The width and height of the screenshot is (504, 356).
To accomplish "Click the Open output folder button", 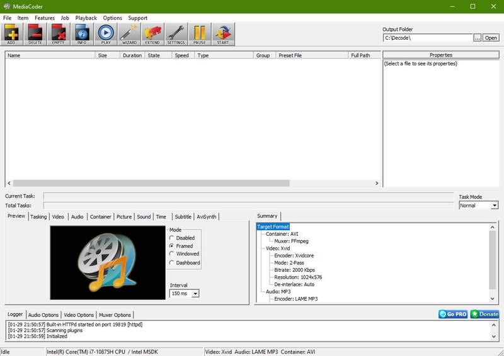I will [491, 38].
